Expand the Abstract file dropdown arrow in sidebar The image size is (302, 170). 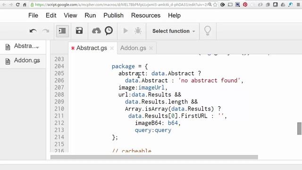[x=38, y=47]
